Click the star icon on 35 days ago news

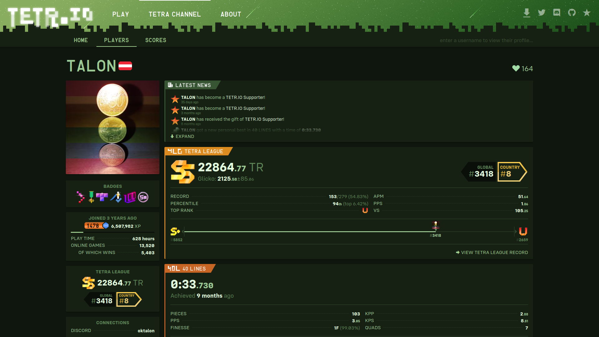click(175, 99)
